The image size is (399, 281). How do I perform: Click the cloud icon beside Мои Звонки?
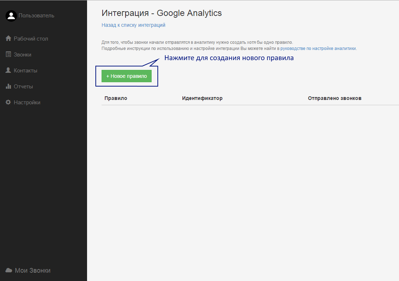pyautogui.click(x=9, y=270)
